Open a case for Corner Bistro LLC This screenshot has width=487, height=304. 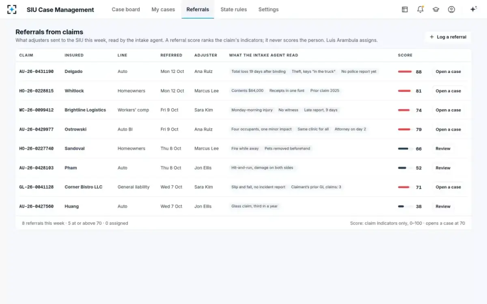(x=448, y=187)
